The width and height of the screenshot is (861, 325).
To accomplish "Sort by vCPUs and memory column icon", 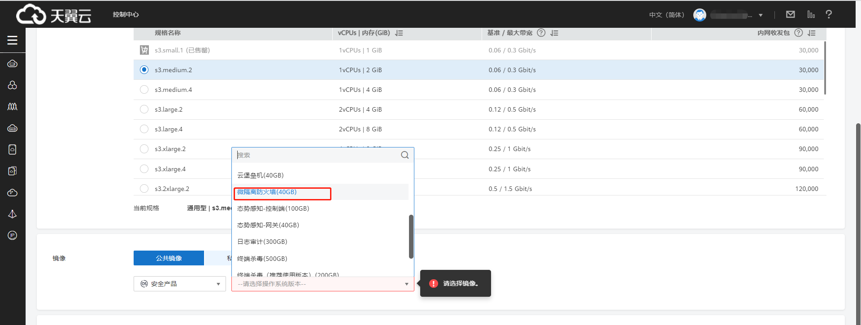I will click(x=399, y=33).
